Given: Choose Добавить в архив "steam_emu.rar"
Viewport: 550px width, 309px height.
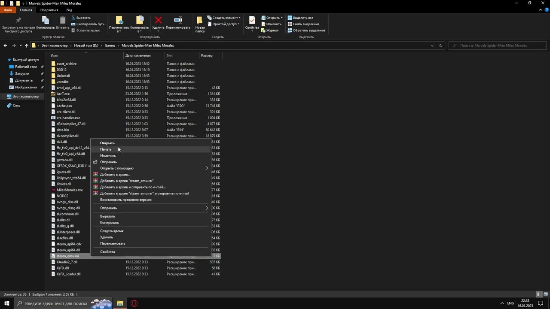Looking at the screenshot, I should 150,181.
